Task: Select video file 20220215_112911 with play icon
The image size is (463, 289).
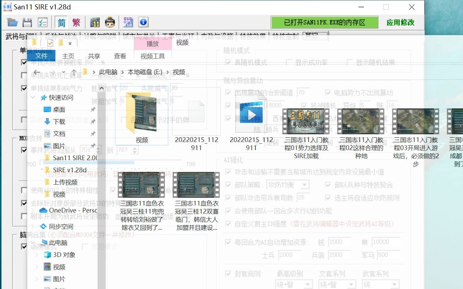Action: pyautogui.click(x=251, y=119)
